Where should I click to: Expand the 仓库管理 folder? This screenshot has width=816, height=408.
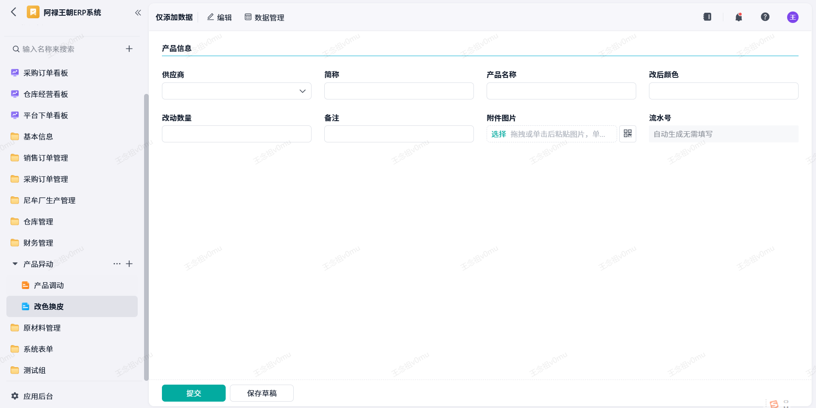click(72, 221)
